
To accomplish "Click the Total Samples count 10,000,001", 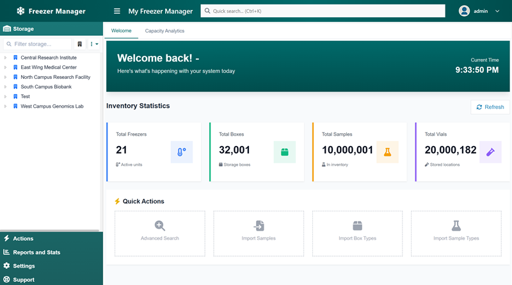I will pyautogui.click(x=348, y=150).
